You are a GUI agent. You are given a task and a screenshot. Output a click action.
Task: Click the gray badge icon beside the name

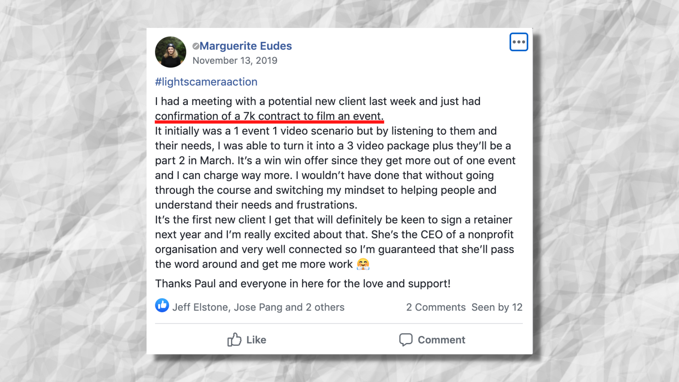point(196,46)
